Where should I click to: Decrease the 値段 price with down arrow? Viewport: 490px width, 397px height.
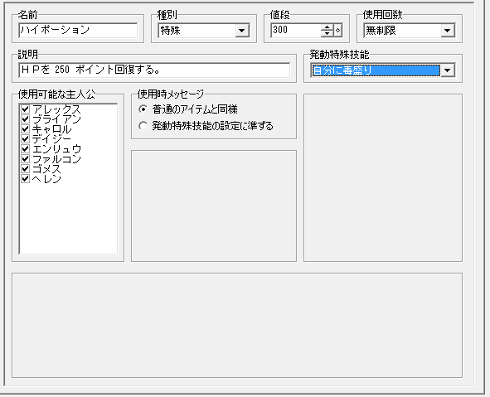pyautogui.click(x=327, y=33)
